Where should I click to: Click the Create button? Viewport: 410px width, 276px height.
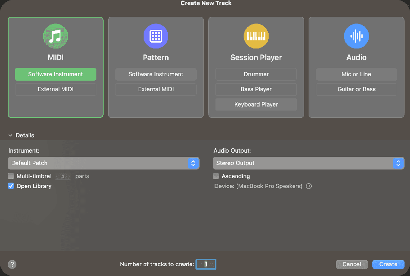pyautogui.click(x=388, y=264)
